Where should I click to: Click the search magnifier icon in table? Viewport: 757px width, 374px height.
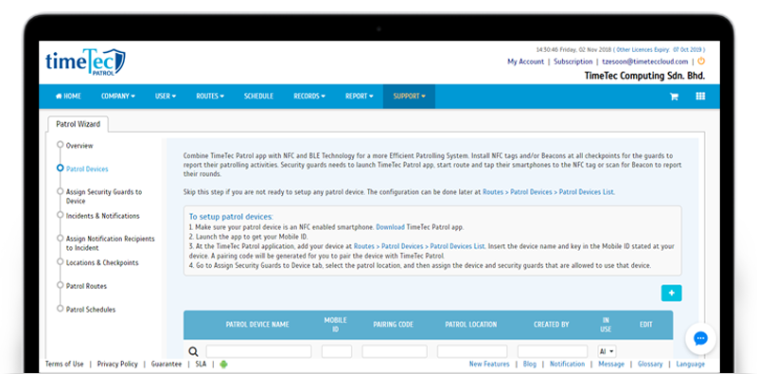pos(193,351)
